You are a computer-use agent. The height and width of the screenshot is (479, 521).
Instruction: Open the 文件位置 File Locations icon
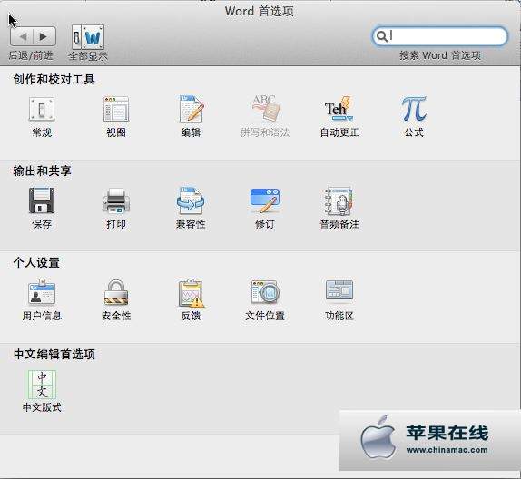click(x=265, y=291)
